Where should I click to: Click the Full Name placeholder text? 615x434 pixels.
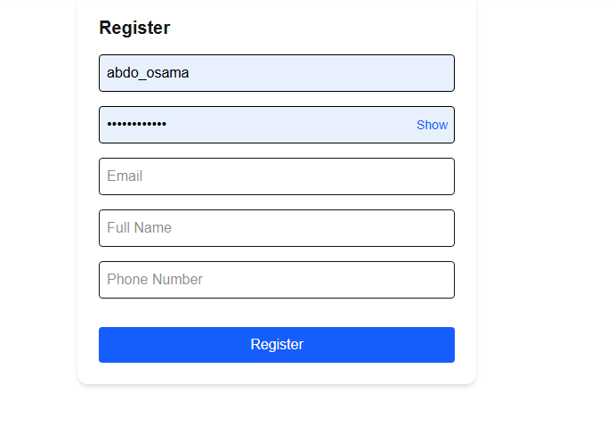(x=139, y=228)
